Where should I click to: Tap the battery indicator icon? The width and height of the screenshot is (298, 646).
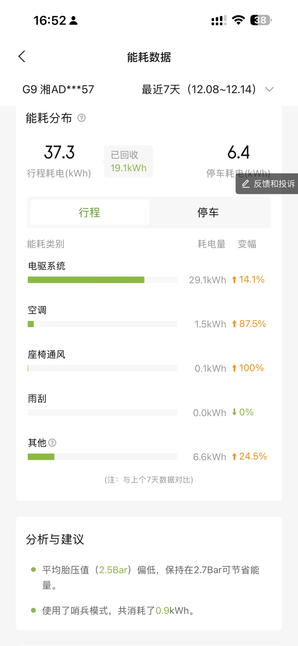[x=261, y=20]
